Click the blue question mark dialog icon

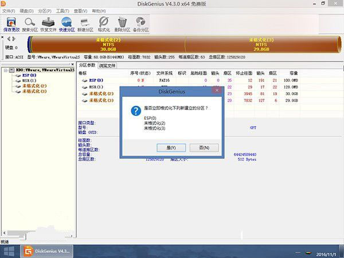136,111
